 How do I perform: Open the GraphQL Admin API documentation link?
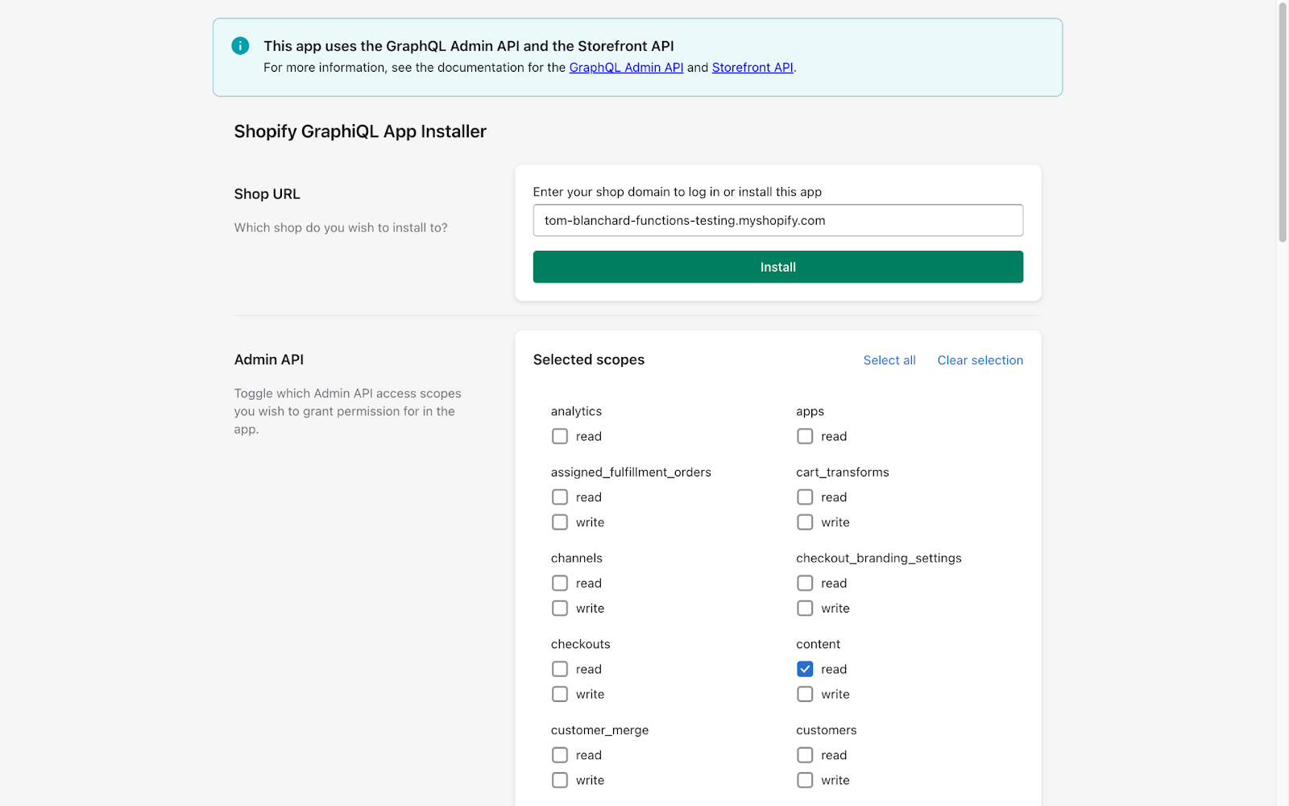click(626, 68)
